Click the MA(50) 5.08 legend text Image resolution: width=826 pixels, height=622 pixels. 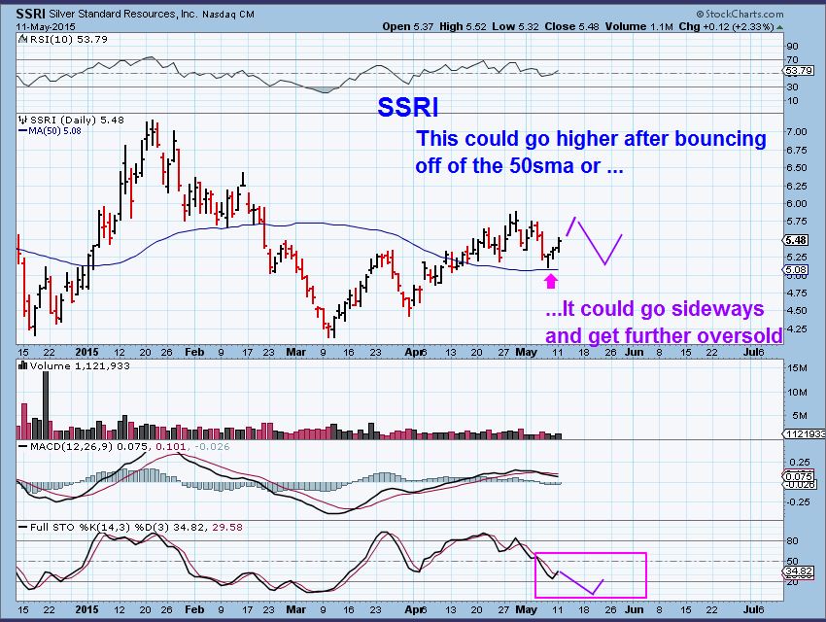54,130
